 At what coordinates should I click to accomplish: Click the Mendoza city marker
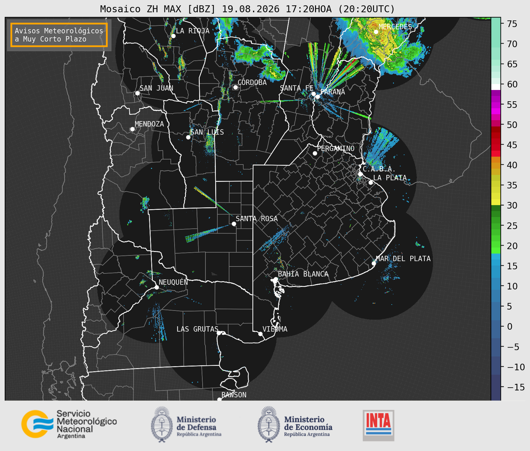coord(132,129)
